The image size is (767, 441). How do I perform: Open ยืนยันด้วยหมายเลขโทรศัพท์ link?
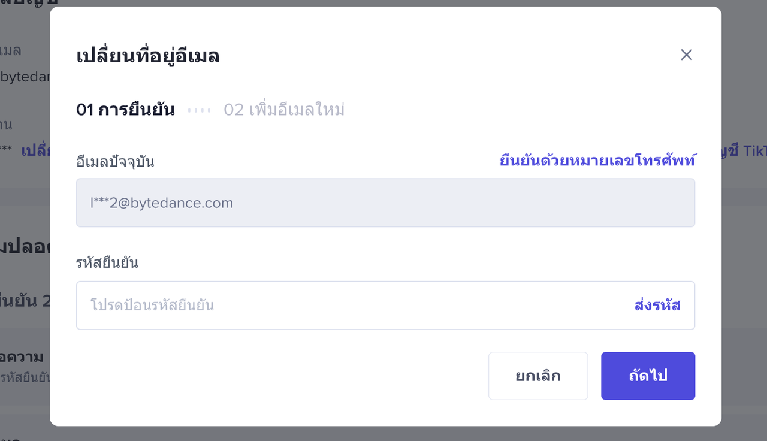point(597,161)
